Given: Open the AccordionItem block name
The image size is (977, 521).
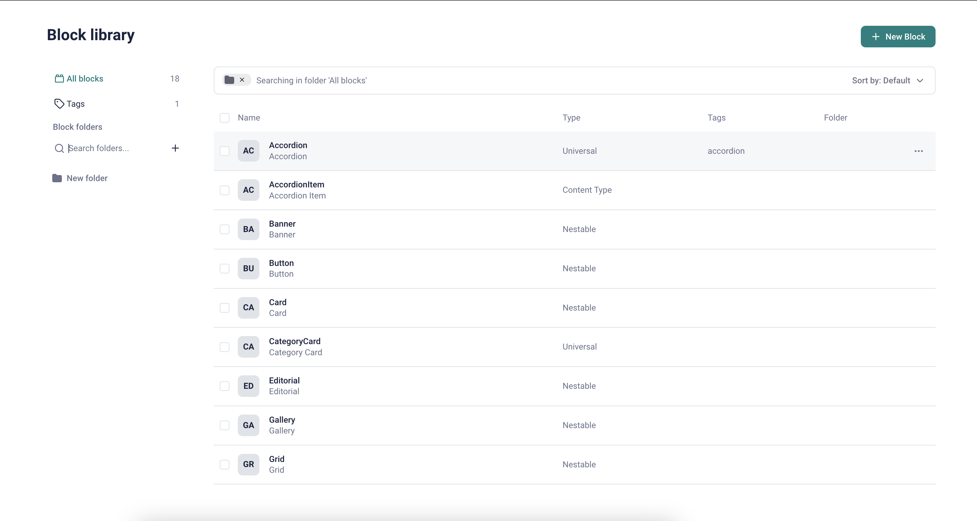Looking at the screenshot, I should [x=297, y=184].
